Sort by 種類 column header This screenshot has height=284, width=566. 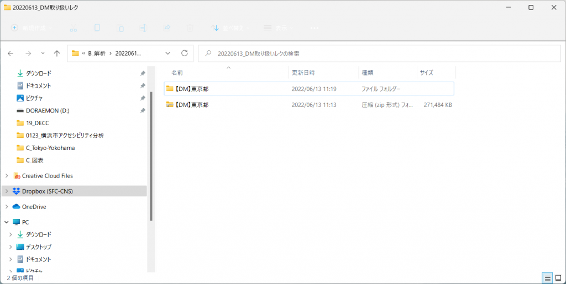(368, 73)
